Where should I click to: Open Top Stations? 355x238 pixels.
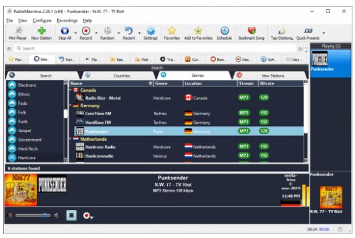point(282,33)
